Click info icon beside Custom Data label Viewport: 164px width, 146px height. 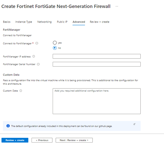pyautogui.click(x=21, y=91)
